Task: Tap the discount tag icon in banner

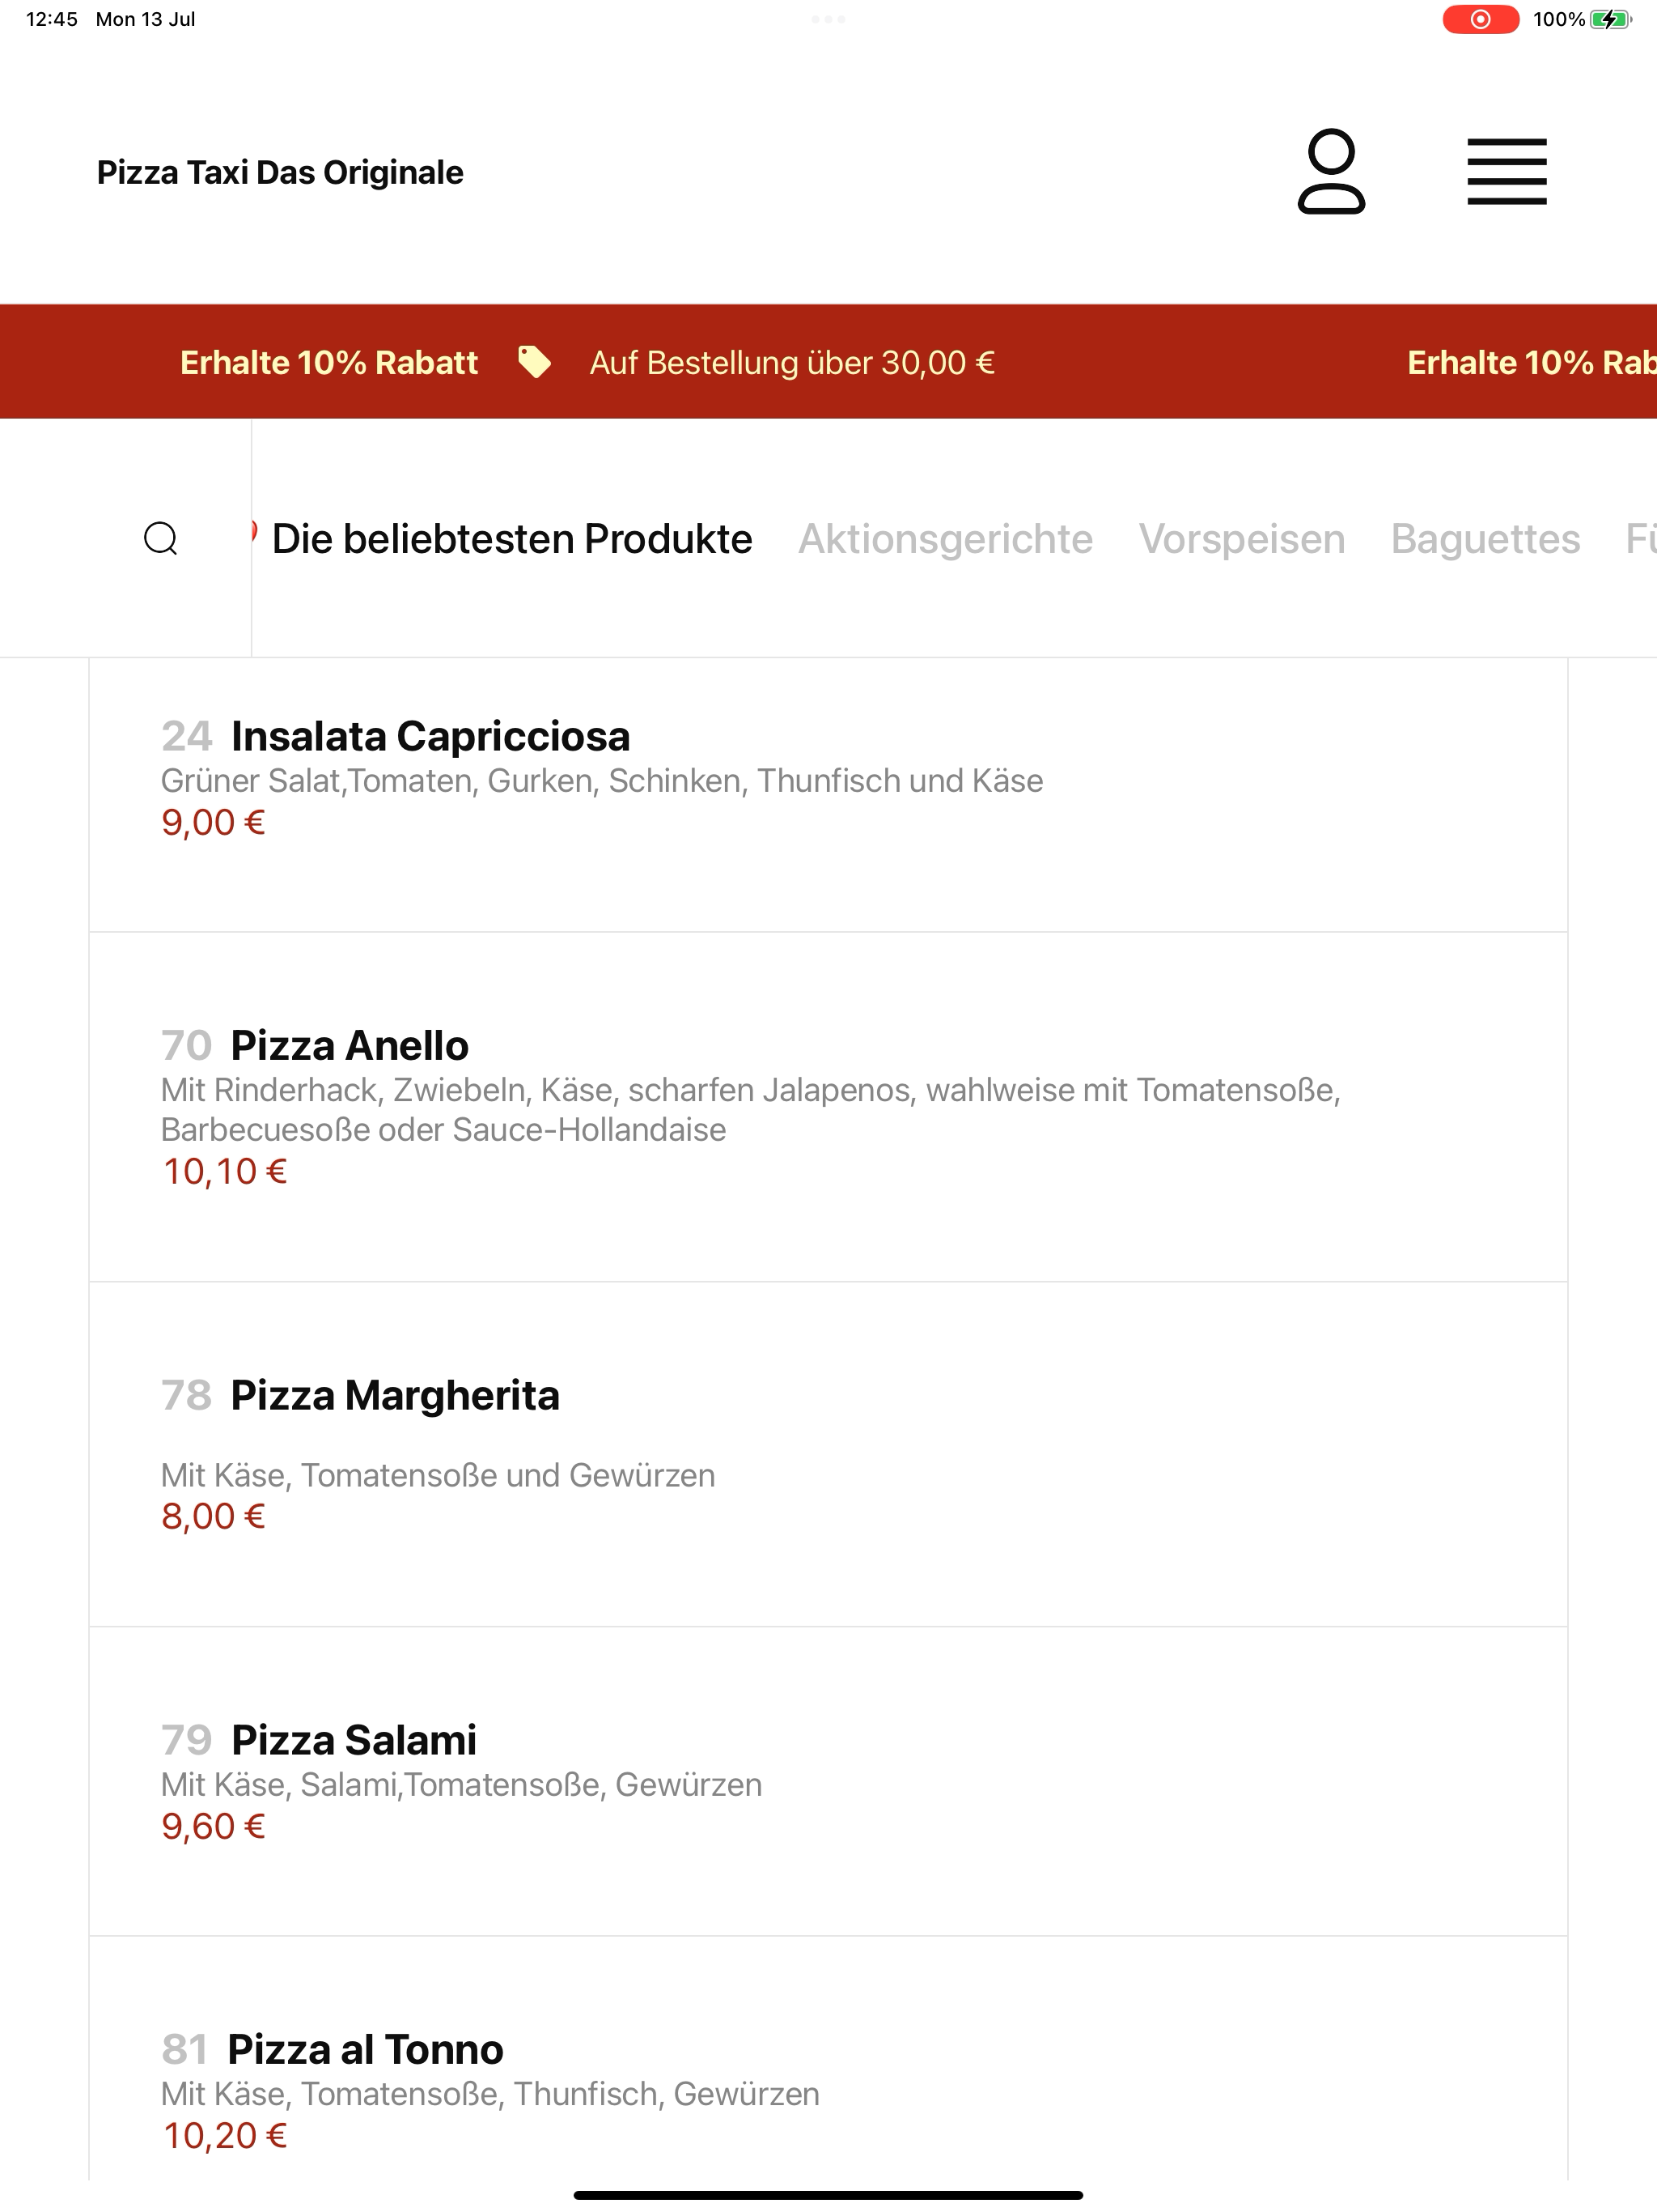Action: point(535,362)
